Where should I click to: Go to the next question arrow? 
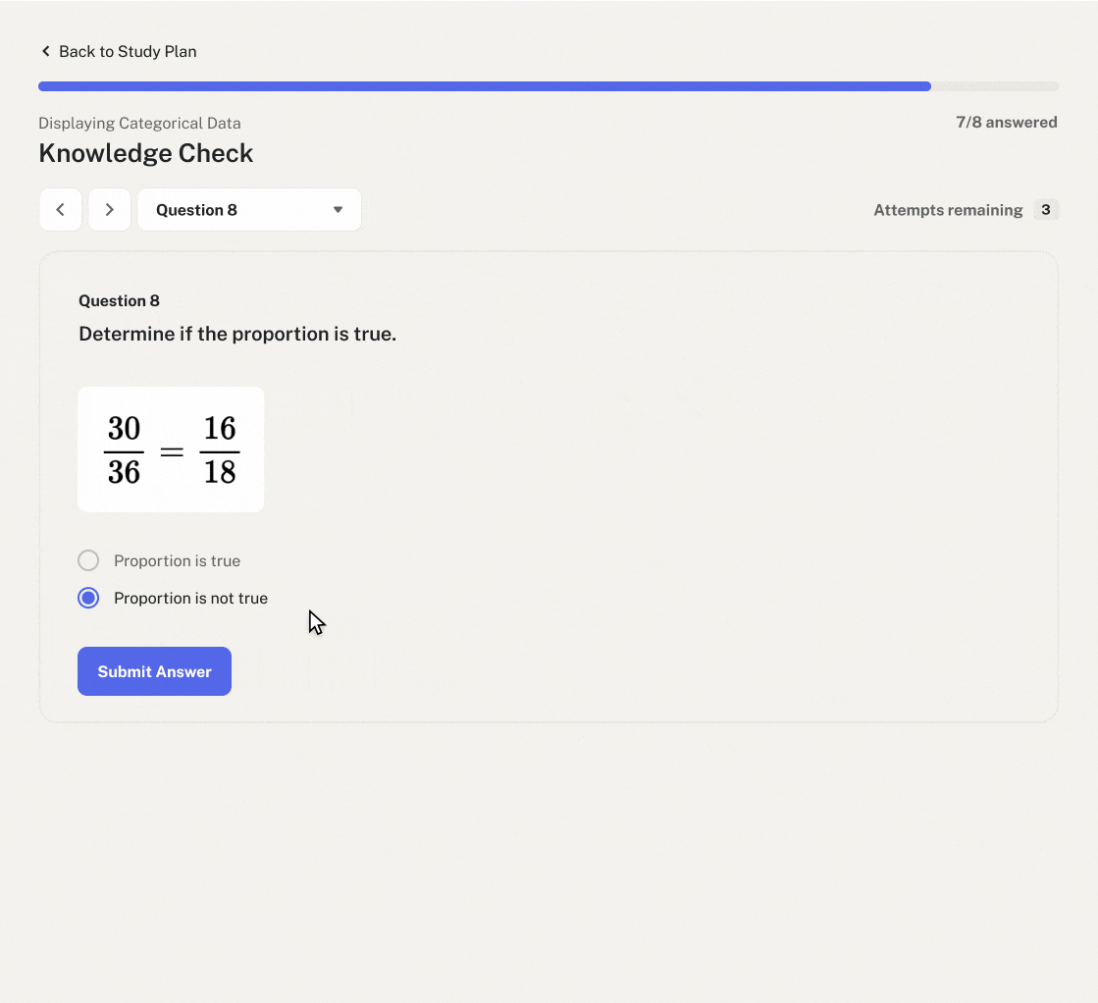coord(109,209)
